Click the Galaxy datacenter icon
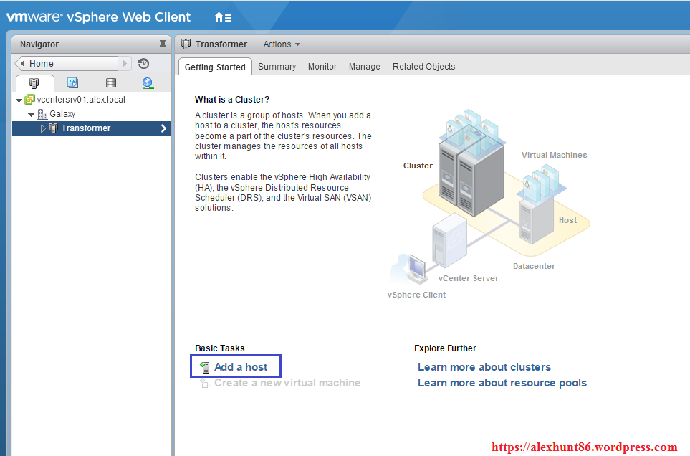 click(42, 114)
